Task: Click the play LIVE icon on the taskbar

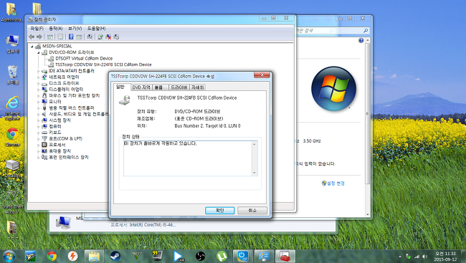Action: (x=179, y=256)
